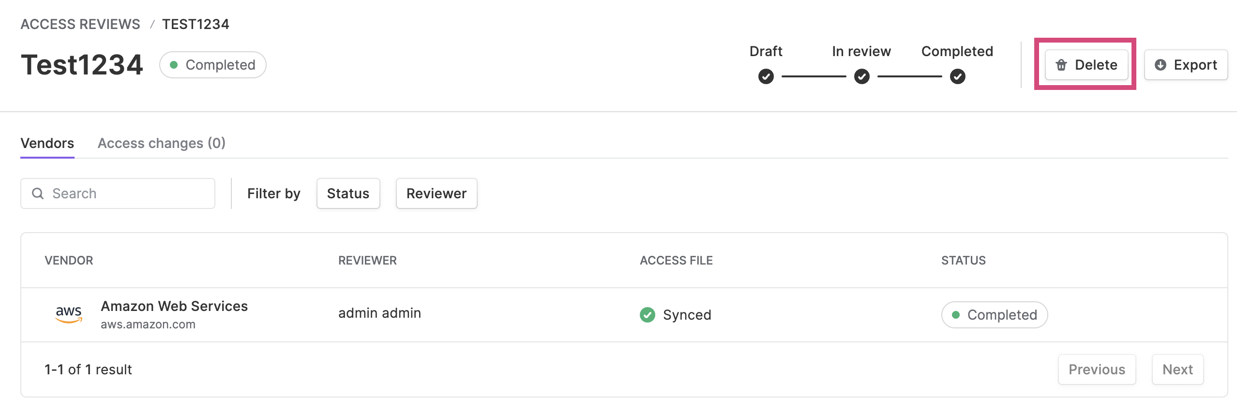Click the Filter by label
Screen dimensions: 1237x413
(274, 193)
